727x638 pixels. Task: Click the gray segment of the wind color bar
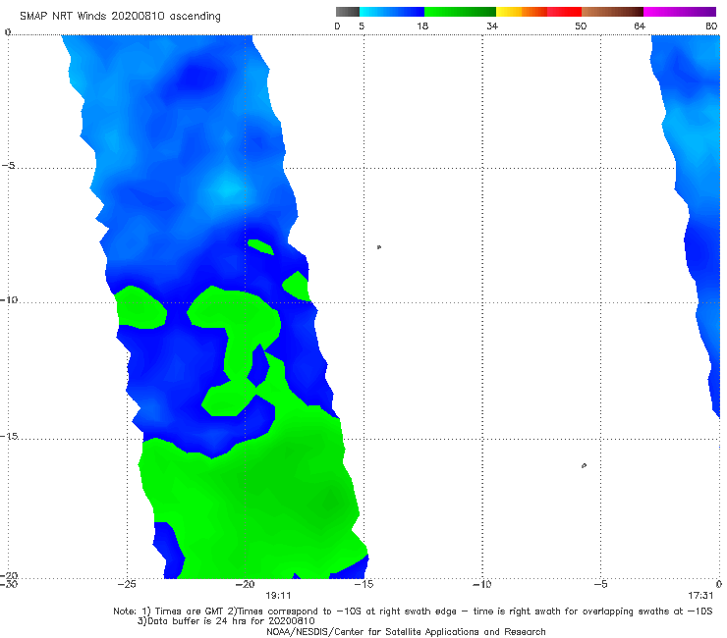click(x=348, y=12)
